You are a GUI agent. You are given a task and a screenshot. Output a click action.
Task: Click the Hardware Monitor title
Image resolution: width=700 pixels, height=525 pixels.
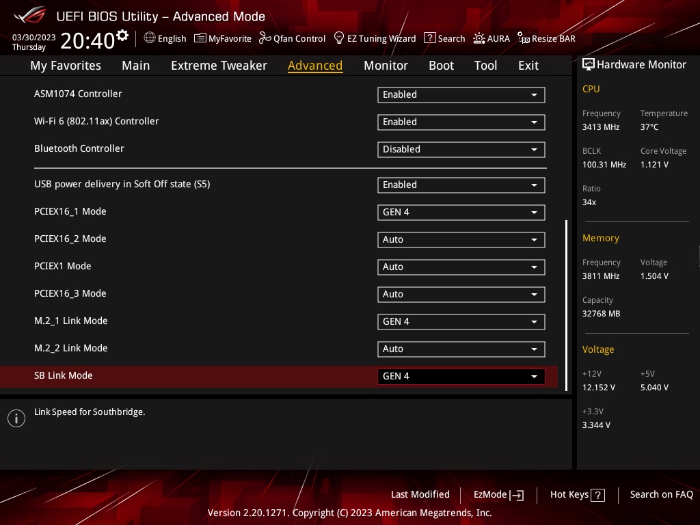point(641,65)
